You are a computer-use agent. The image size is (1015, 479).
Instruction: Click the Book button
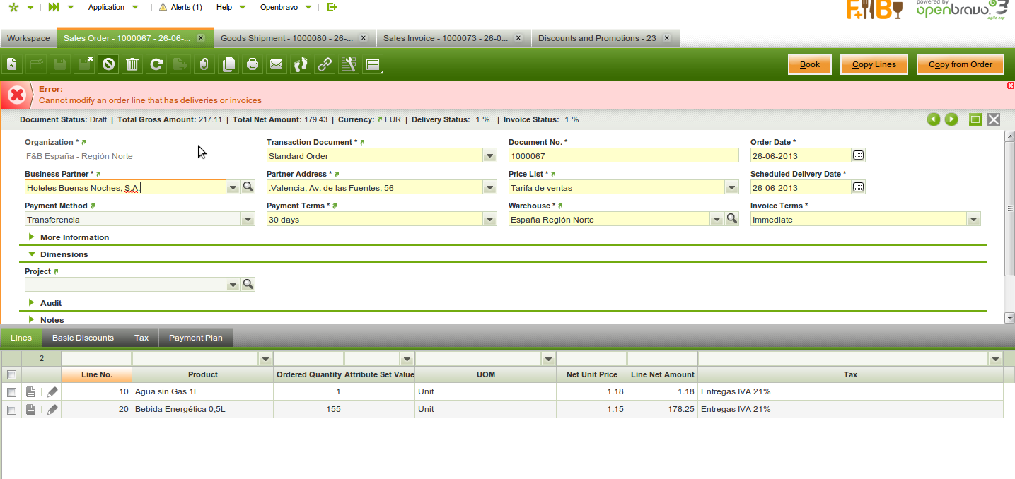tap(810, 64)
